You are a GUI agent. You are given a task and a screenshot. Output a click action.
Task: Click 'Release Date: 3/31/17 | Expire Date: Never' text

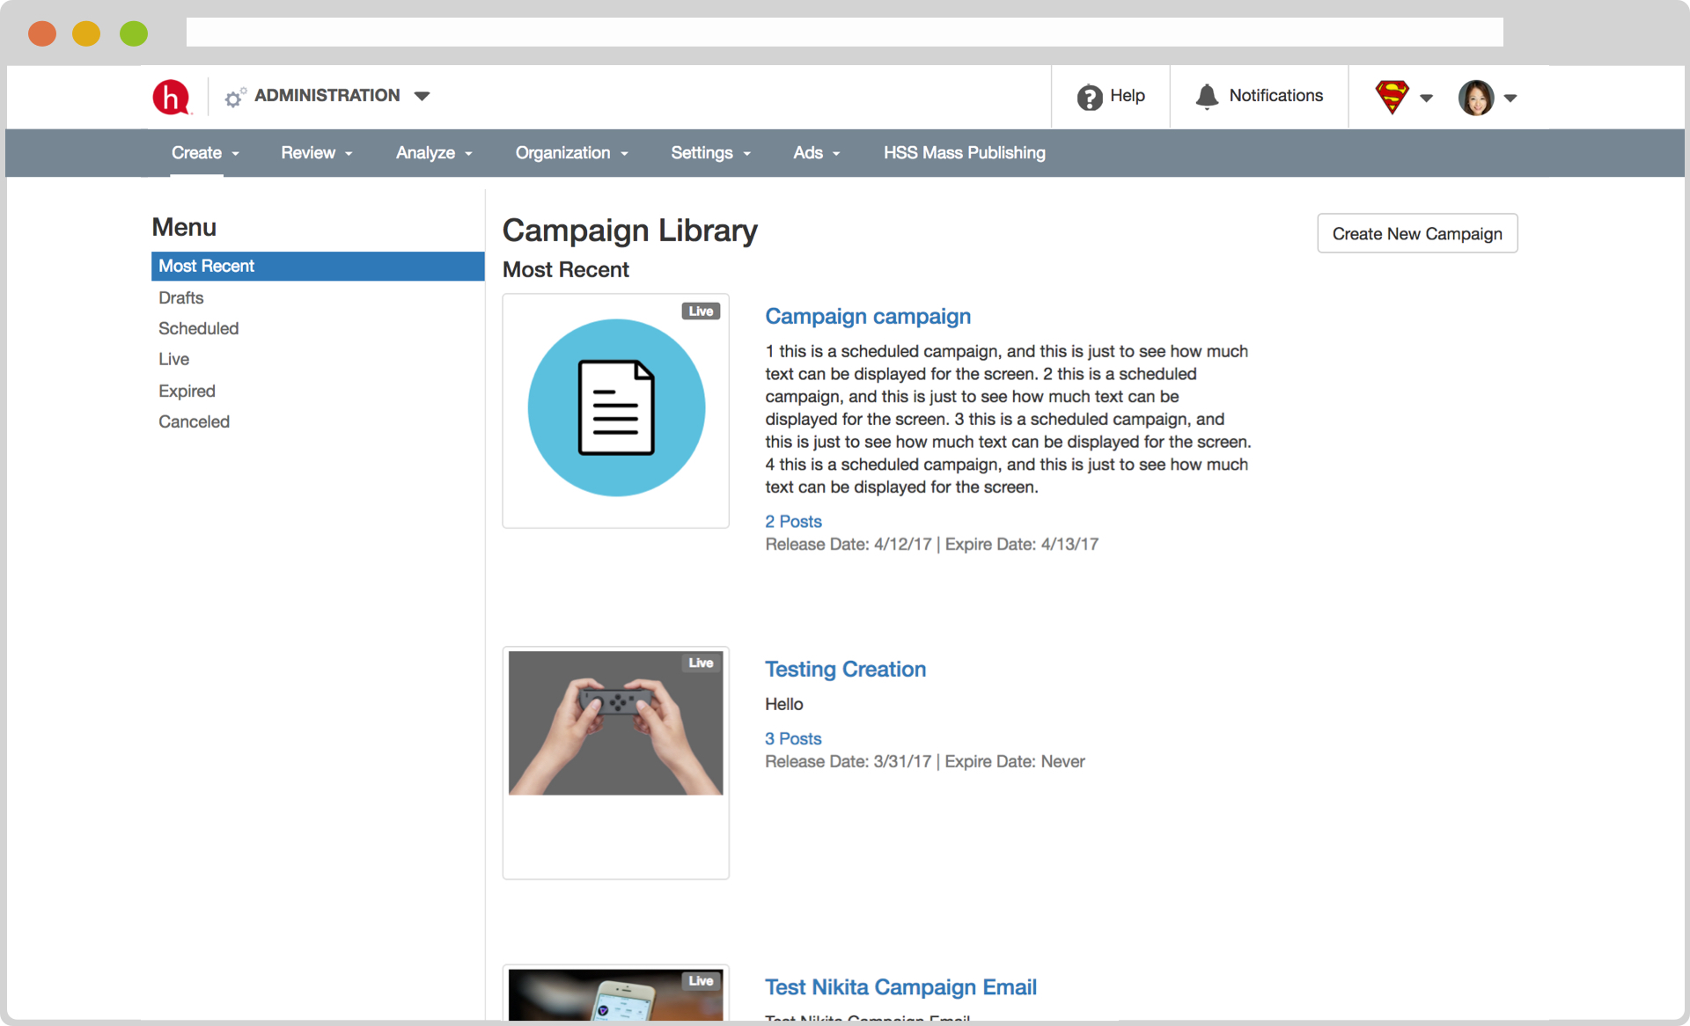pos(924,762)
